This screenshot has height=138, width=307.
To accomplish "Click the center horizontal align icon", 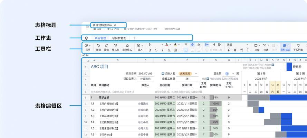I will click(192, 50).
